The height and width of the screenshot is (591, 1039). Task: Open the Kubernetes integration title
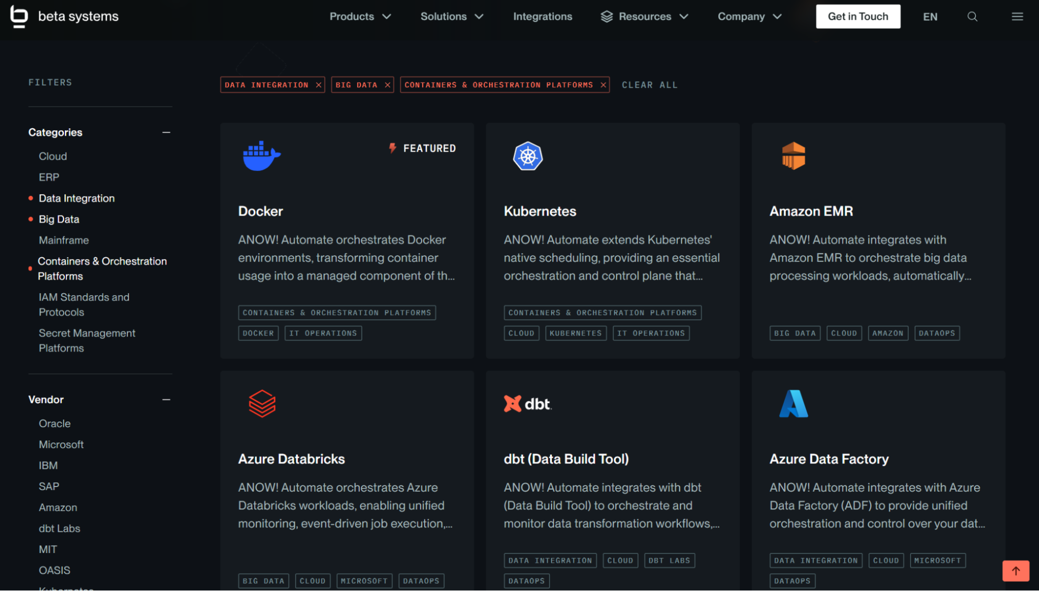pyautogui.click(x=540, y=211)
